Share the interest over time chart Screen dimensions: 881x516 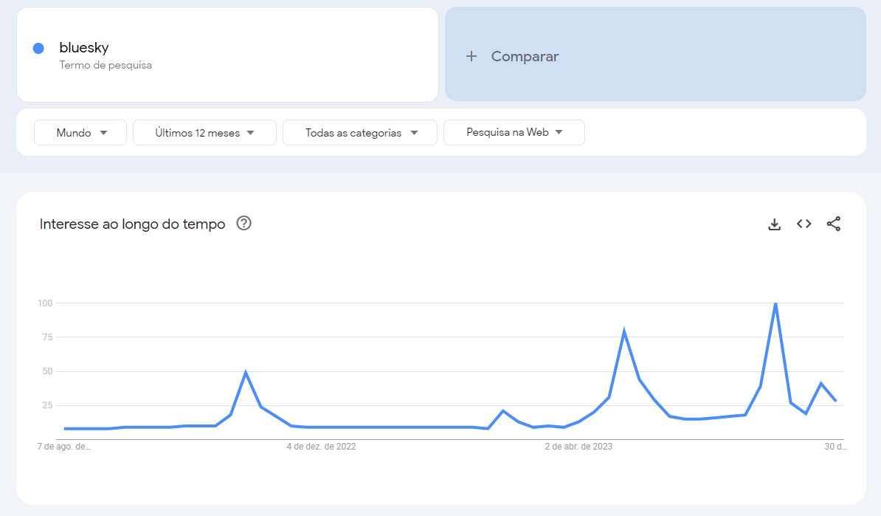click(x=834, y=224)
